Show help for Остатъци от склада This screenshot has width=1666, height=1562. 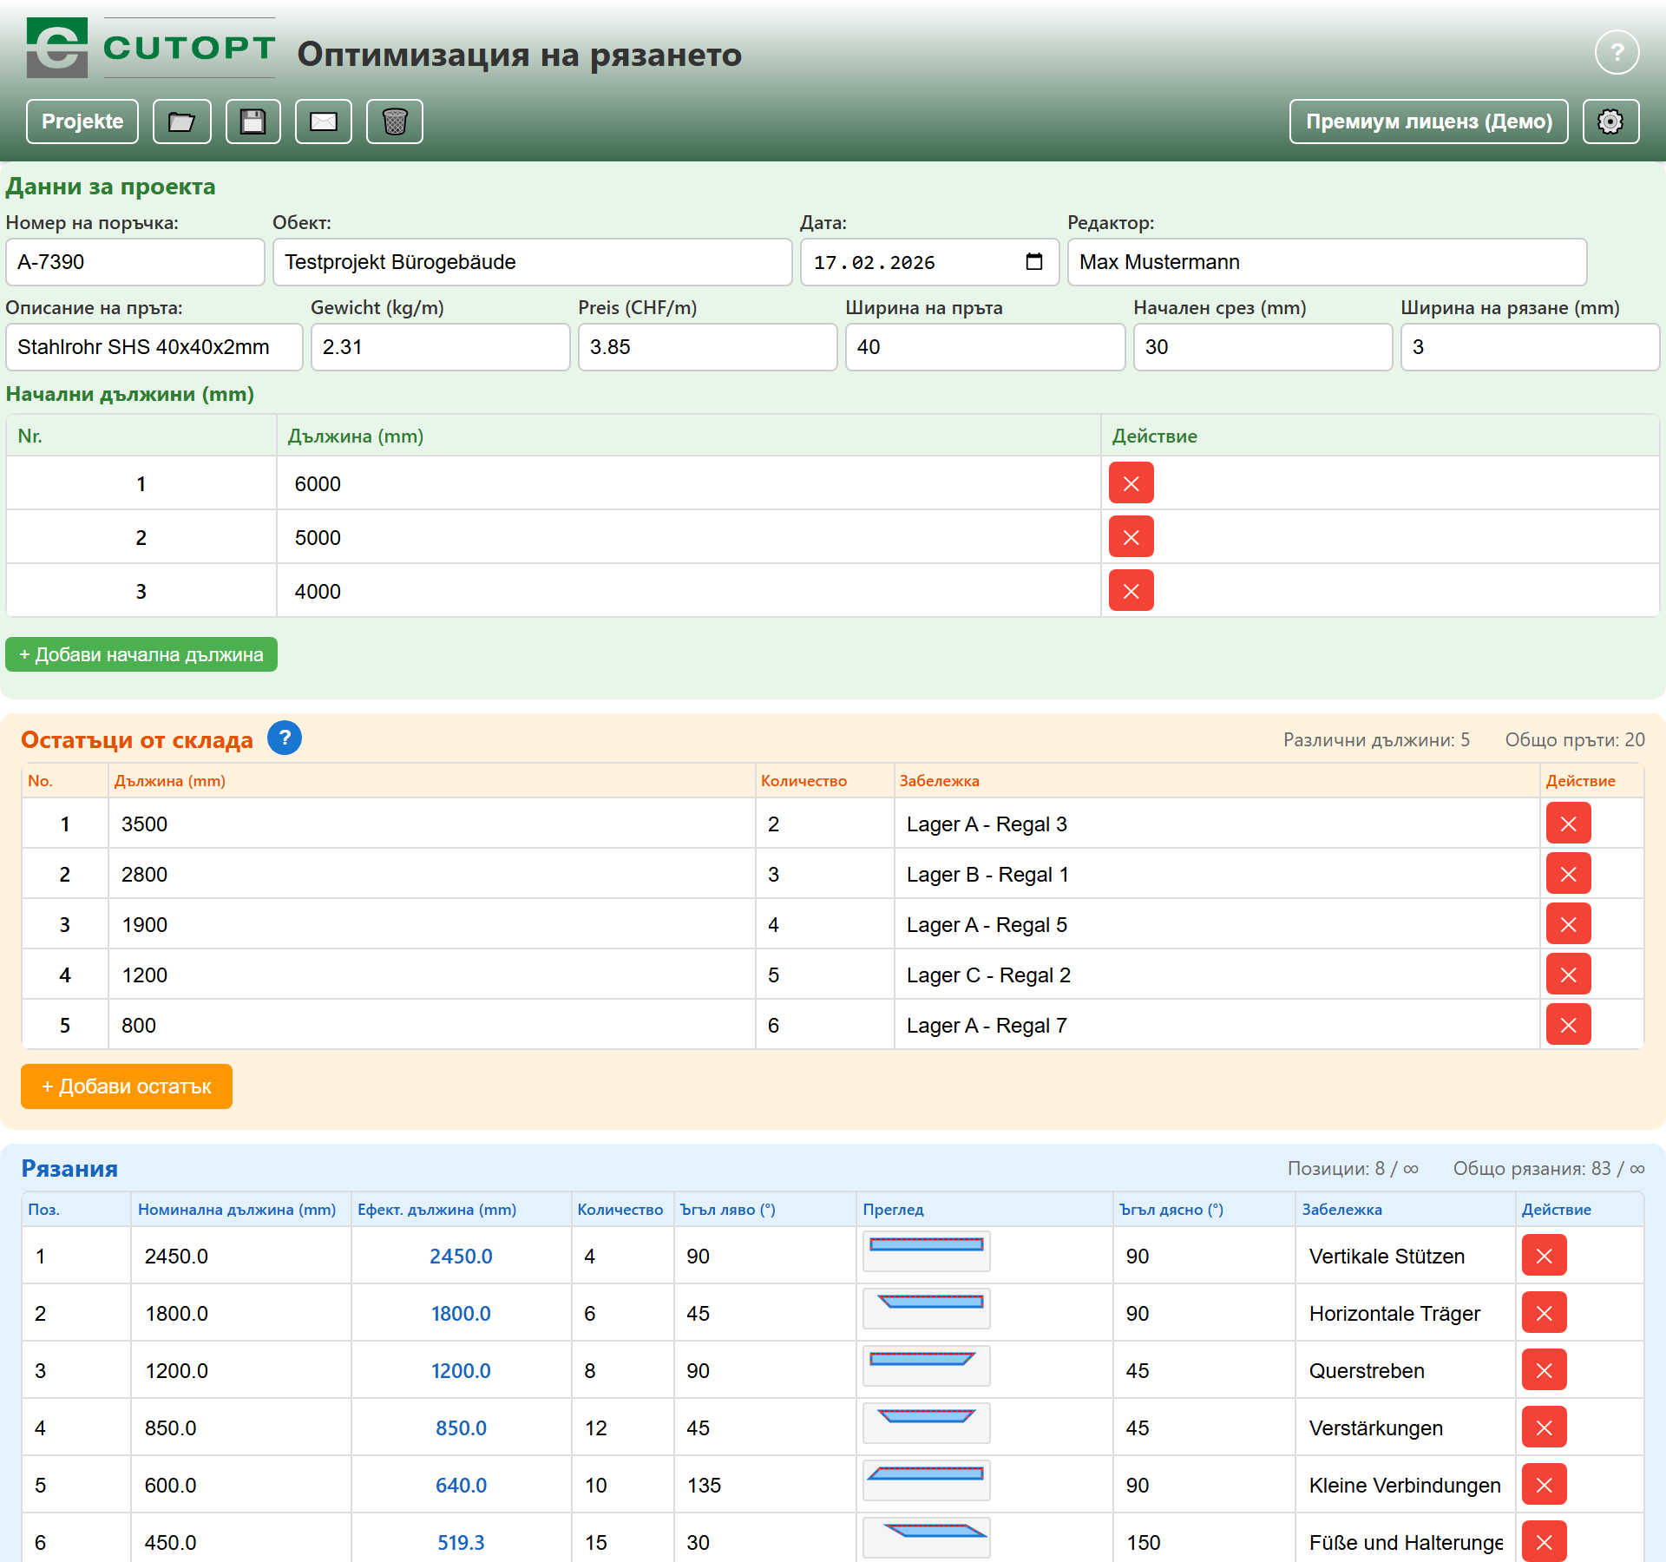(x=285, y=738)
